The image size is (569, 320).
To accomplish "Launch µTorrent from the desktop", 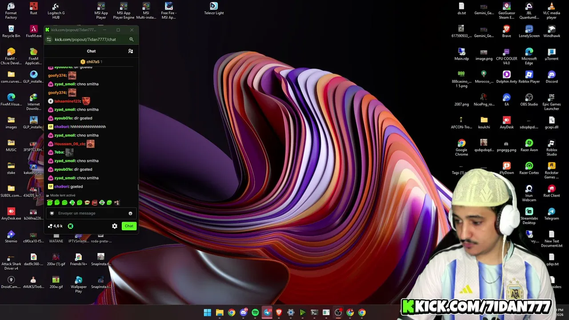I will pyautogui.click(x=552, y=54).
